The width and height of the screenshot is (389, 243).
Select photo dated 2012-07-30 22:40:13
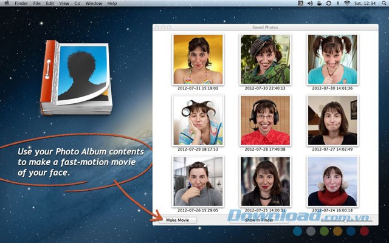tap(265, 60)
